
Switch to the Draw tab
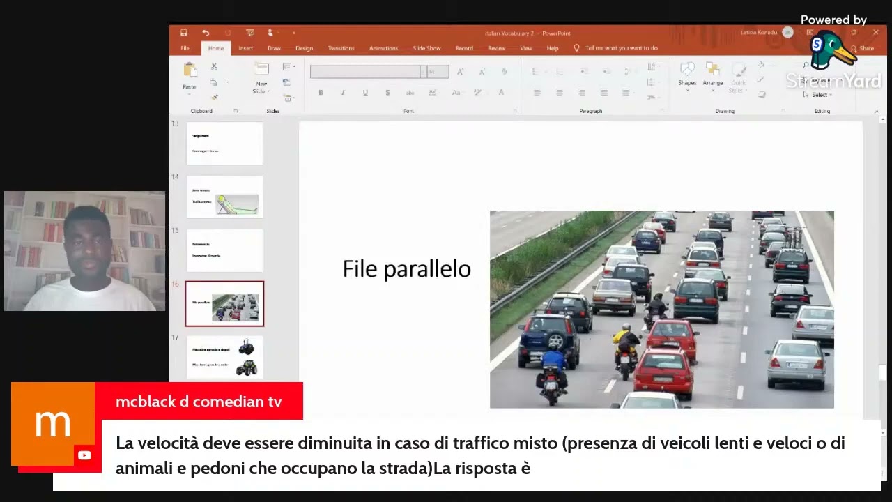[x=274, y=48]
